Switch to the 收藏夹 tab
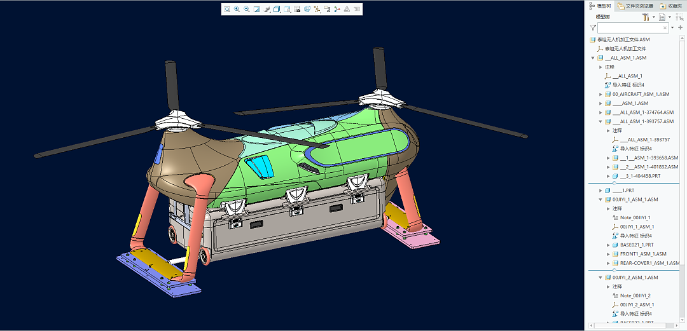 point(674,6)
